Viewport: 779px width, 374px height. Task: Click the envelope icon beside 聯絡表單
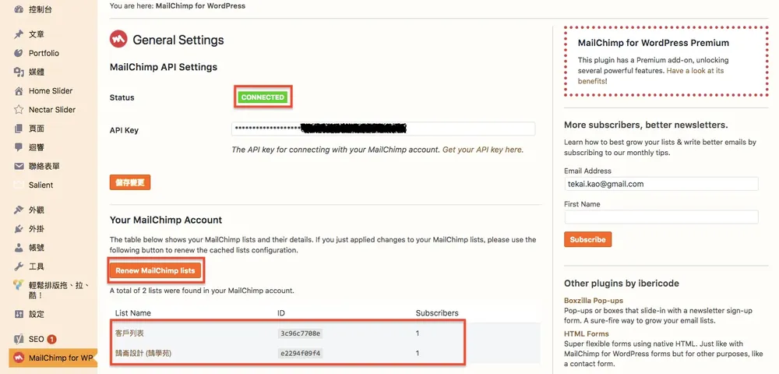tap(19, 167)
